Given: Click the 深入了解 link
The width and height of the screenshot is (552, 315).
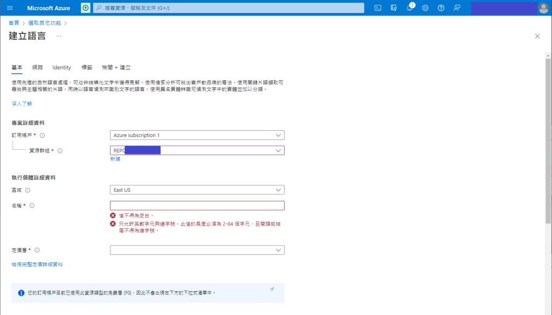Looking at the screenshot, I should click(22, 103).
